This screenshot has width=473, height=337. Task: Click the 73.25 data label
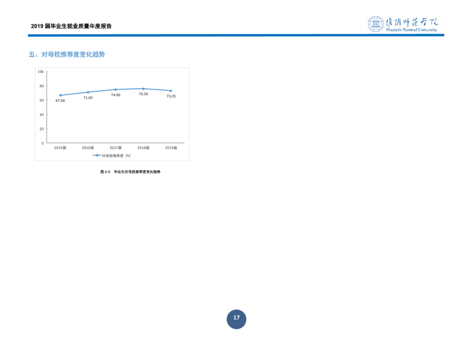(171, 96)
